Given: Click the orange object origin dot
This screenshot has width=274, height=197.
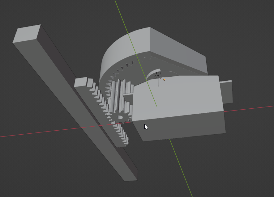Looking at the screenshot, I should click(164, 80).
